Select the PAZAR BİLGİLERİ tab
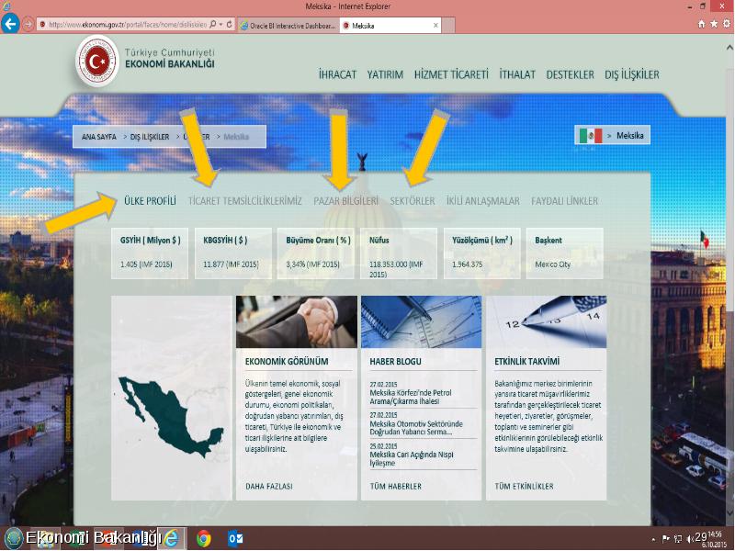 tap(346, 201)
